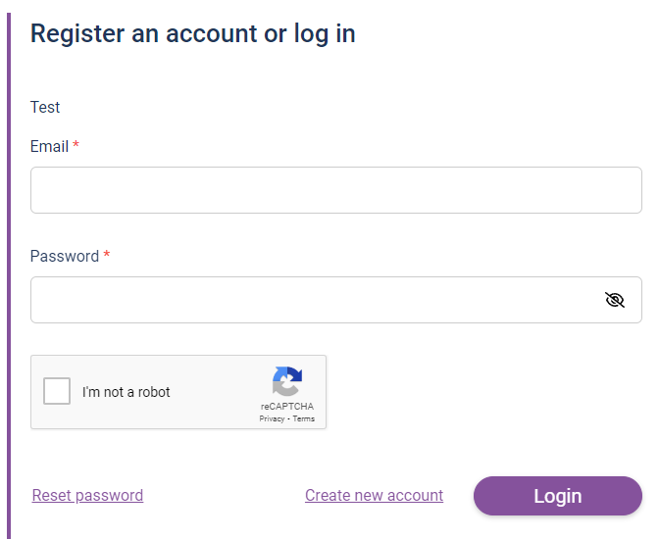Focus the Email input field

[335, 190]
